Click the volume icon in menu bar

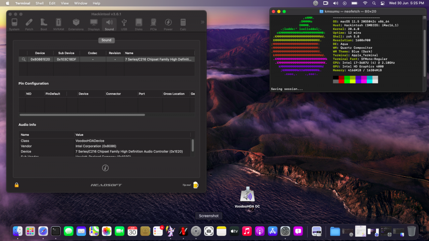point(335,3)
